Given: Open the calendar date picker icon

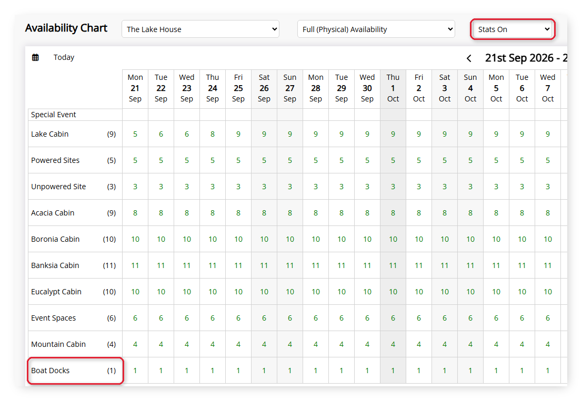Looking at the screenshot, I should (x=35, y=57).
